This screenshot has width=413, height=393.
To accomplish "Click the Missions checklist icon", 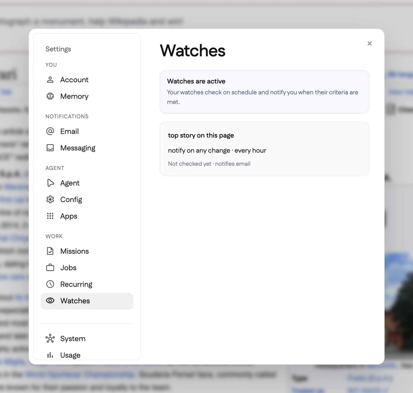I will click(x=50, y=251).
